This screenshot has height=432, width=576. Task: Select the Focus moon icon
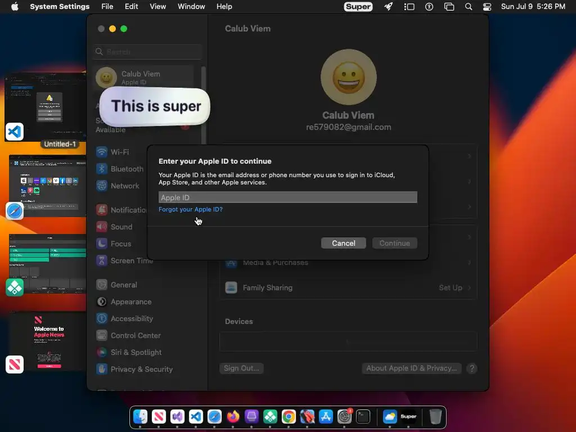tap(101, 244)
